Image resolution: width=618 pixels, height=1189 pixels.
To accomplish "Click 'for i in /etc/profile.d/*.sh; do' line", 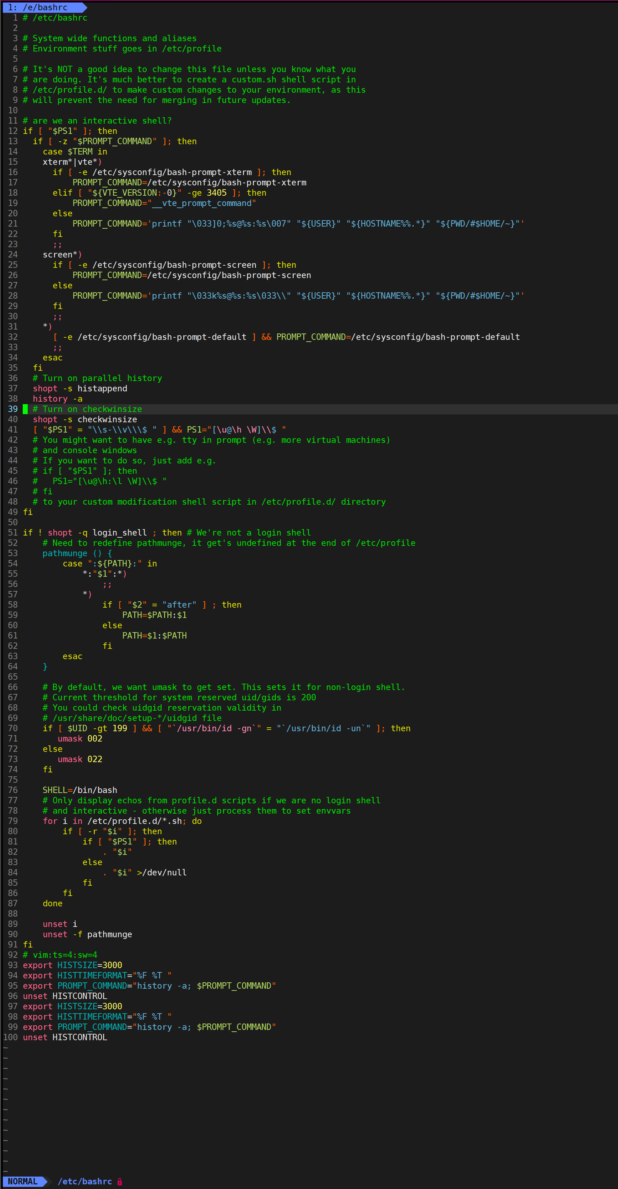I will pos(122,821).
